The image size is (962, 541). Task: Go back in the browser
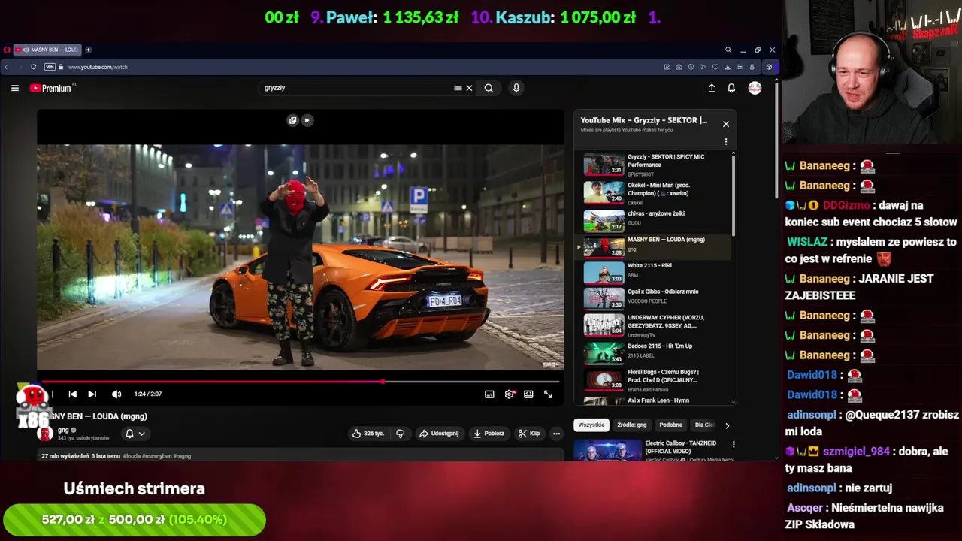(x=6, y=67)
